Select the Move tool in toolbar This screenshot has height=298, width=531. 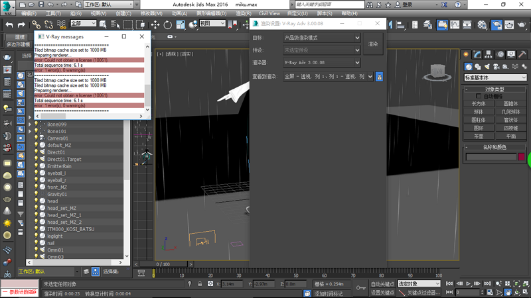click(155, 25)
